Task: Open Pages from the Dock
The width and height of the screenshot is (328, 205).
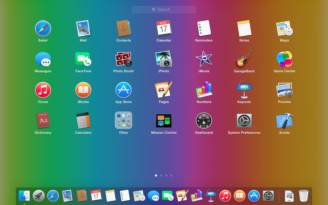Action: (182, 196)
